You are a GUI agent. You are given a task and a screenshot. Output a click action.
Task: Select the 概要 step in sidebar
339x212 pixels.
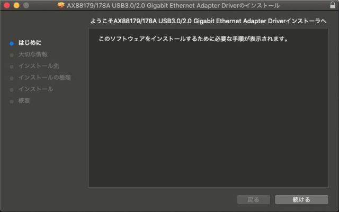click(x=24, y=101)
